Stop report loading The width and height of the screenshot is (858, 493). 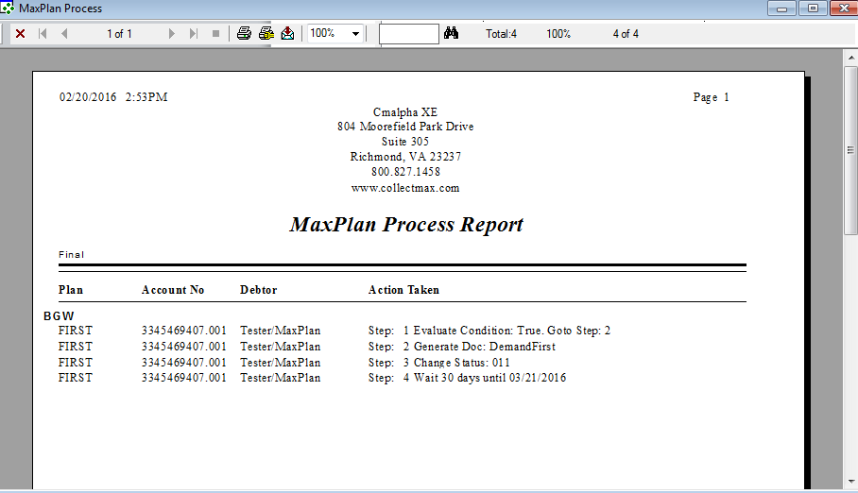click(215, 34)
